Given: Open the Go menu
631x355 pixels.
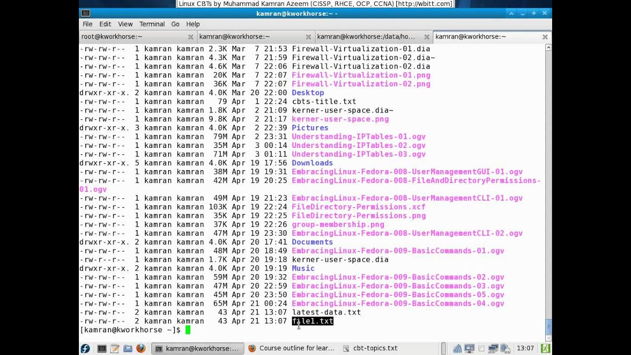Looking at the screenshot, I should coord(175,24).
